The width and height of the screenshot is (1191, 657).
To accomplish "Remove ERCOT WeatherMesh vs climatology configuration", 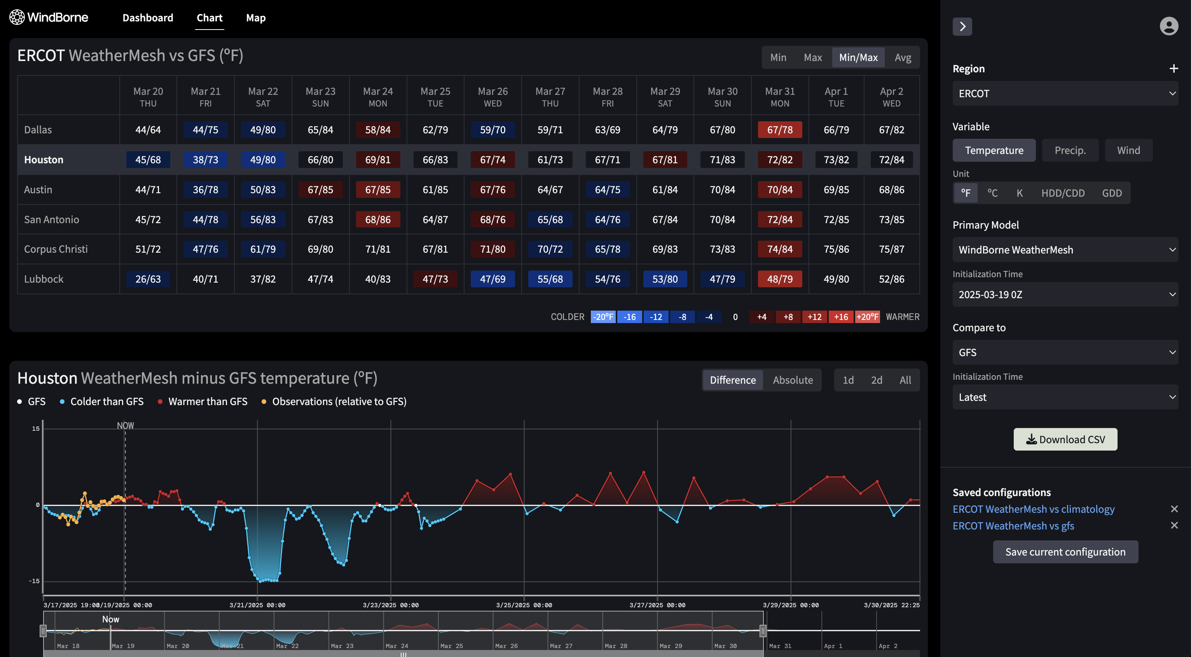I will [x=1174, y=509].
